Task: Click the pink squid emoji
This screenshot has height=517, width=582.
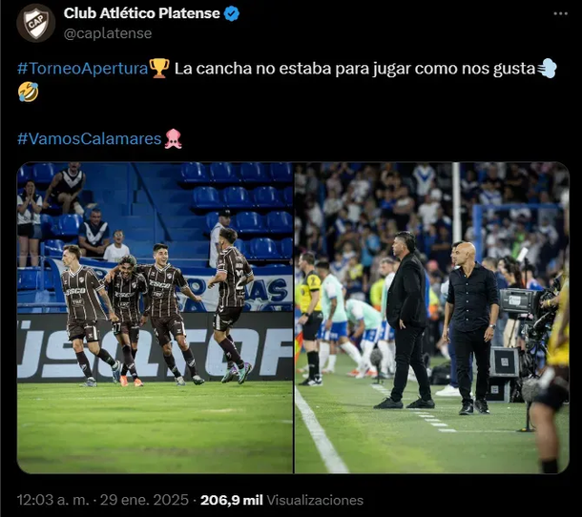Action: [174, 139]
